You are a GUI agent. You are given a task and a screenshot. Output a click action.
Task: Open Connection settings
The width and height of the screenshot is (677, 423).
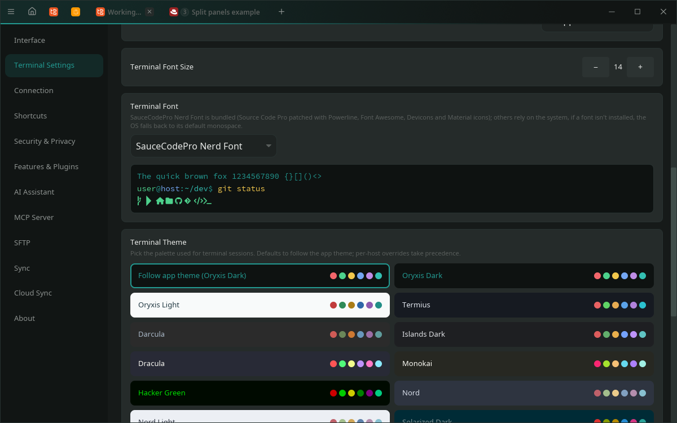(54, 90)
